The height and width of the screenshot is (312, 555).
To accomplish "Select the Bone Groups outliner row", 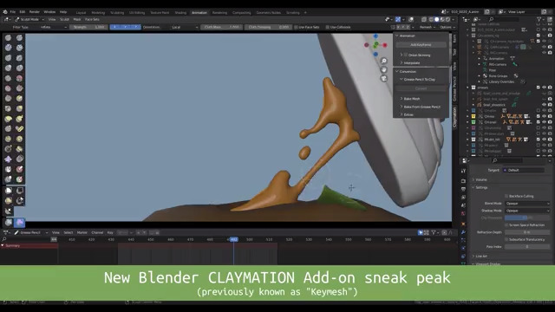I will (x=498, y=76).
